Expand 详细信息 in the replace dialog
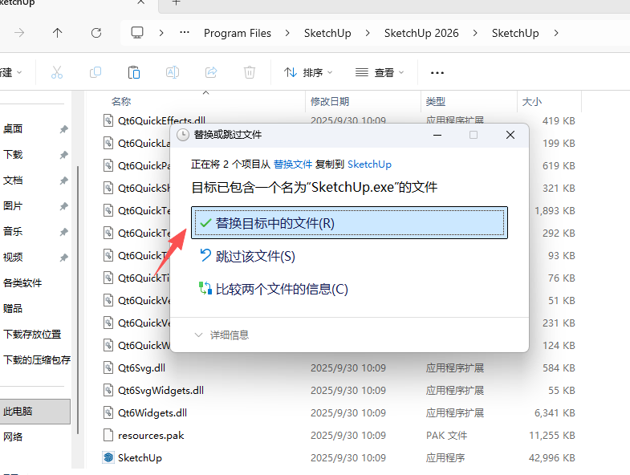630x475 pixels. pos(222,335)
